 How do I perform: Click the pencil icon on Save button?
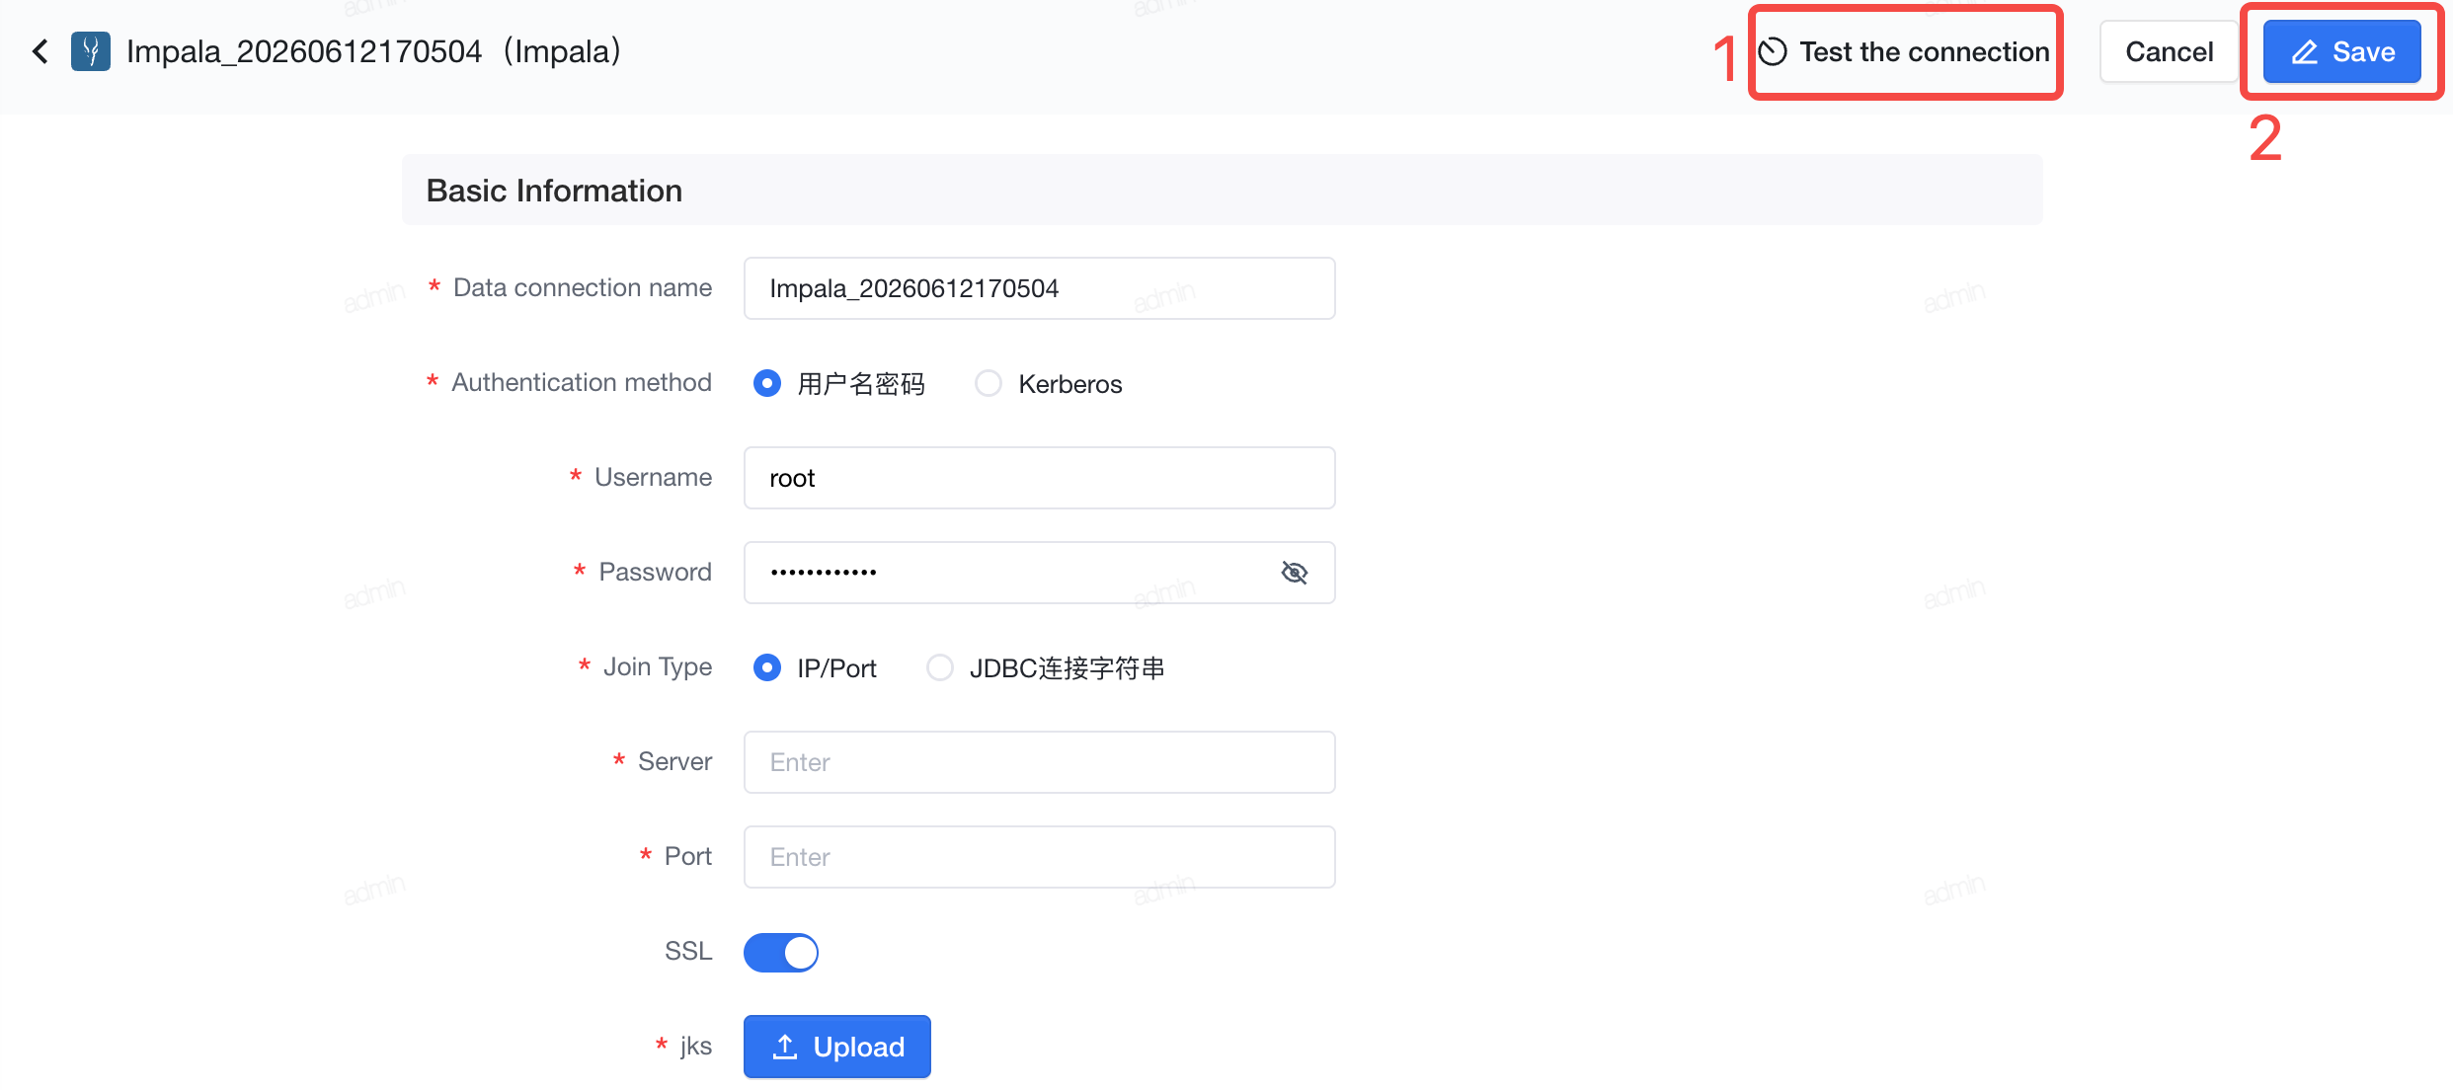2305,52
